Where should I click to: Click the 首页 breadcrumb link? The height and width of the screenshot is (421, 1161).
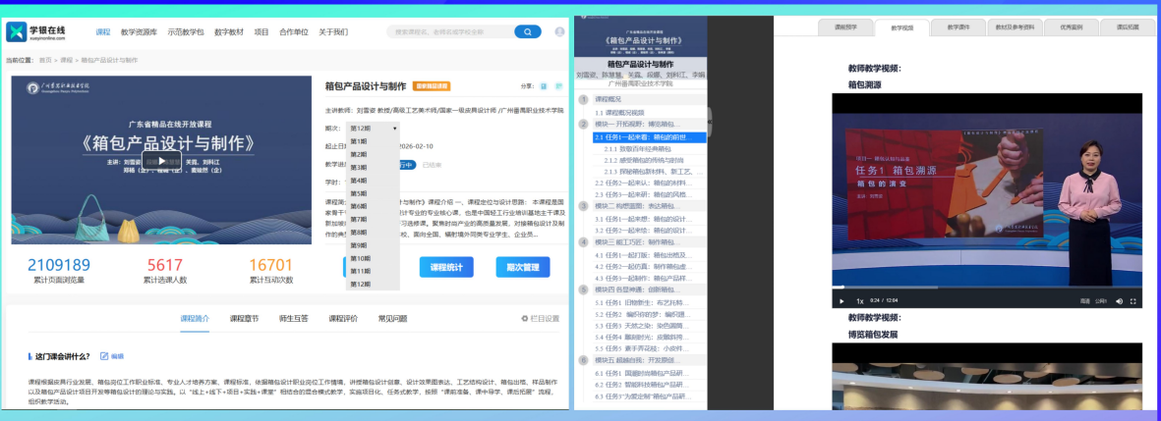pos(45,60)
